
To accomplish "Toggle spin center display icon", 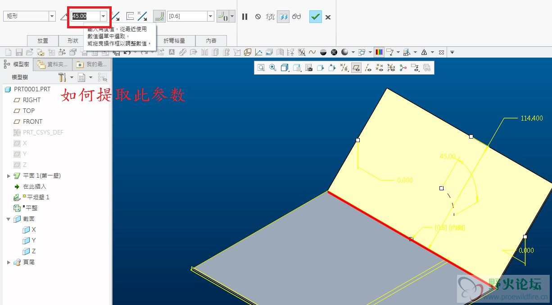I will [403, 68].
